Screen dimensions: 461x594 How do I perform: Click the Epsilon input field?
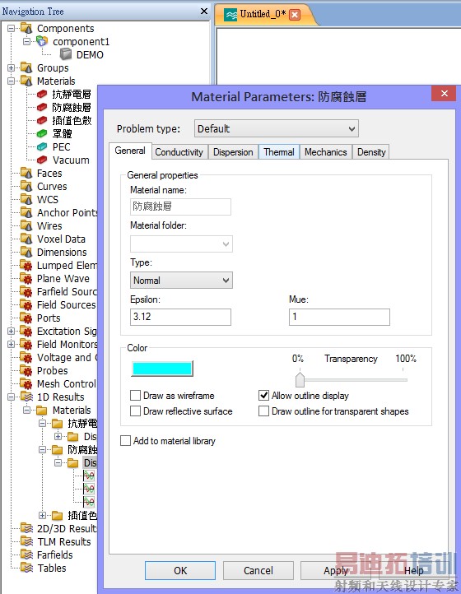pyautogui.click(x=180, y=317)
